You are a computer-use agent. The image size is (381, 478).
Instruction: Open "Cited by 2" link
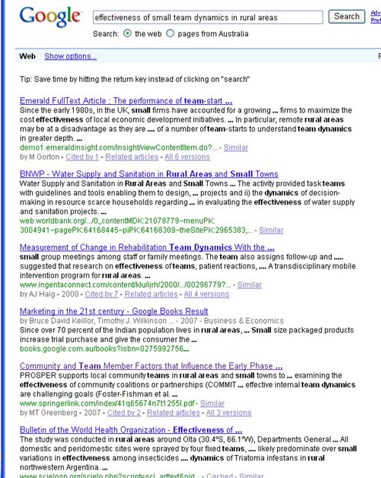(124, 412)
